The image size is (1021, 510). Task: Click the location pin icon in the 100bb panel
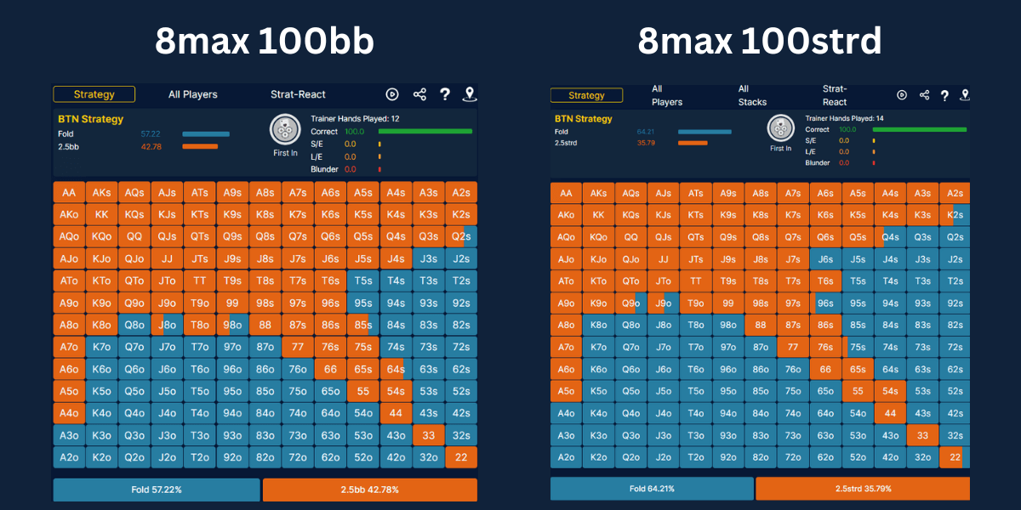[468, 95]
